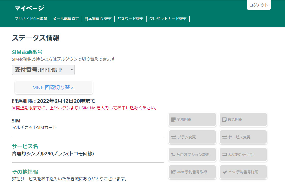Click the MNP予約番号取得 button label
The height and width of the screenshot is (183, 285).
192,172
